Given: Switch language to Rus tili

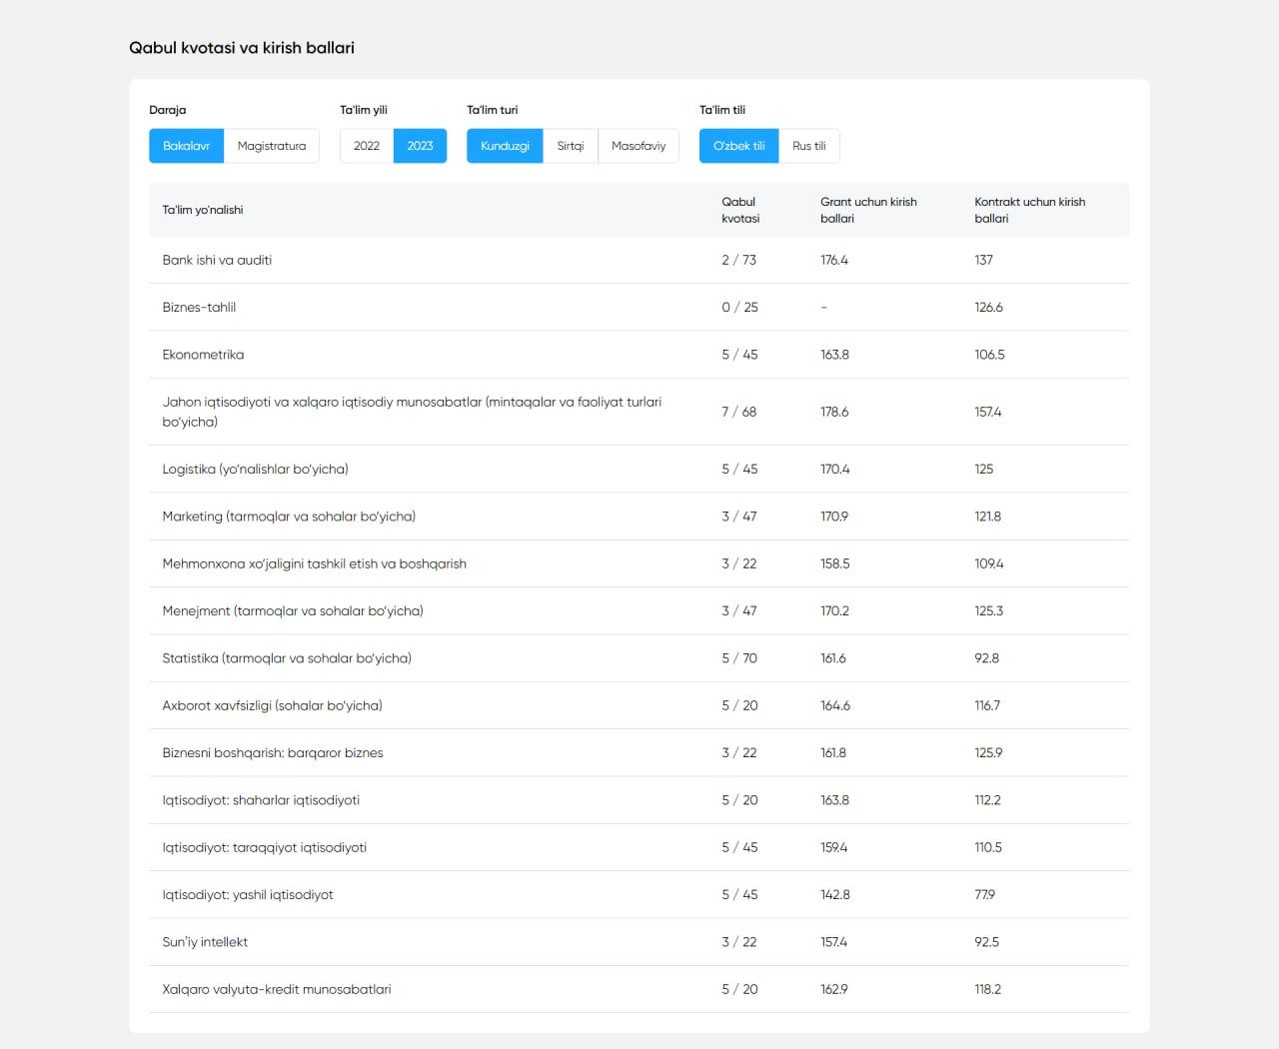Looking at the screenshot, I should [x=809, y=146].
